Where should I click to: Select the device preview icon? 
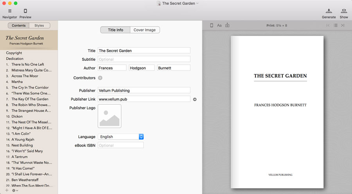[x=212, y=25]
